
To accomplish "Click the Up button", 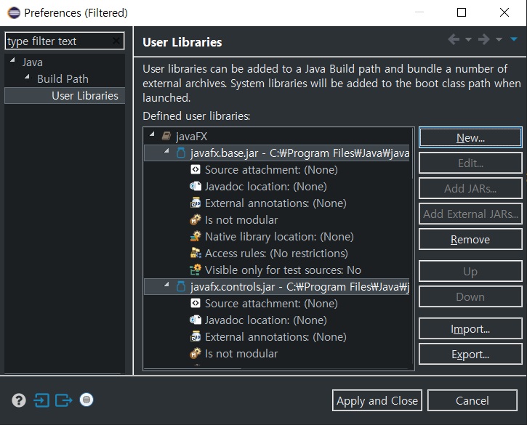I will point(470,272).
